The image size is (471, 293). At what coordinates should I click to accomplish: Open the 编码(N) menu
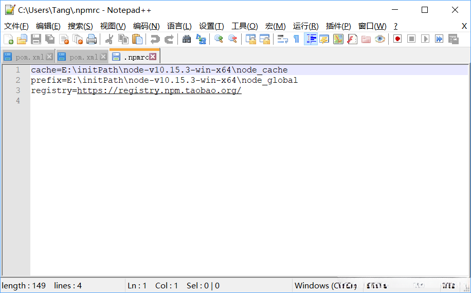point(146,26)
